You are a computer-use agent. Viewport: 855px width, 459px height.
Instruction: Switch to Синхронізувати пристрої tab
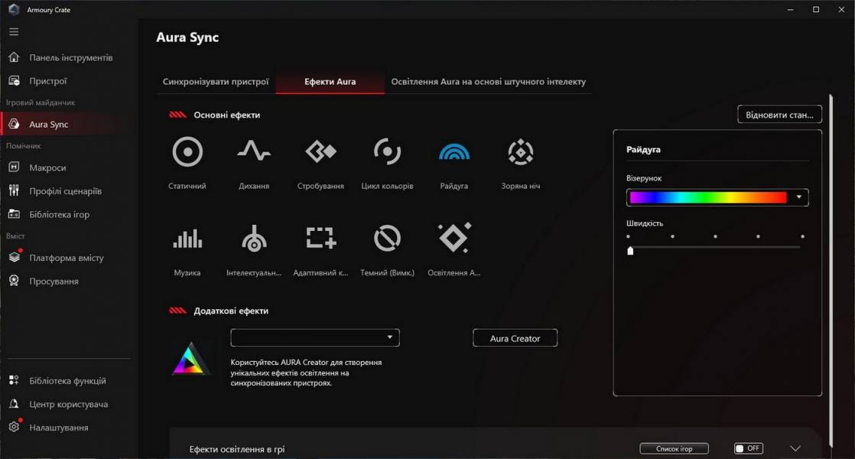click(216, 82)
